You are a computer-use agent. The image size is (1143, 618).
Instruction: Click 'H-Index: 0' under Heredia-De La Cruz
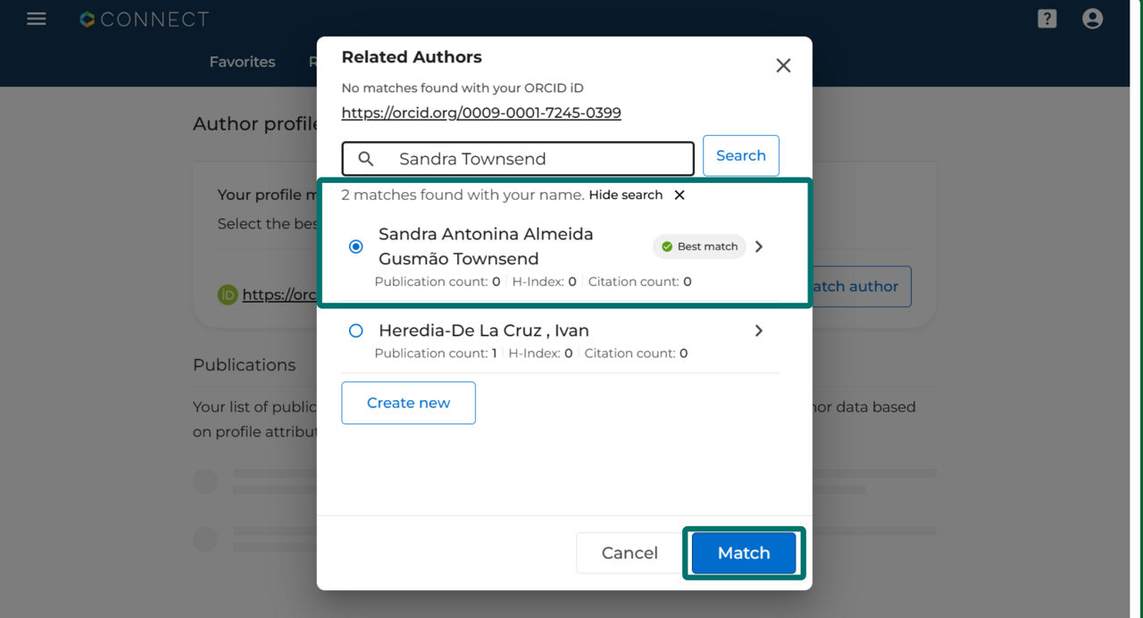click(540, 354)
